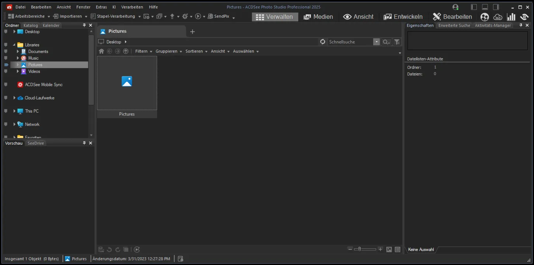The height and width of the screenshot is (265, 534).
Task: Open the gear tools icon in toolbar
Action: 185,16
